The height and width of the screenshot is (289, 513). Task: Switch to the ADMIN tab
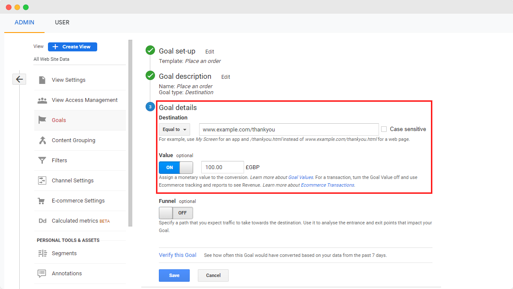coord(24,22)
